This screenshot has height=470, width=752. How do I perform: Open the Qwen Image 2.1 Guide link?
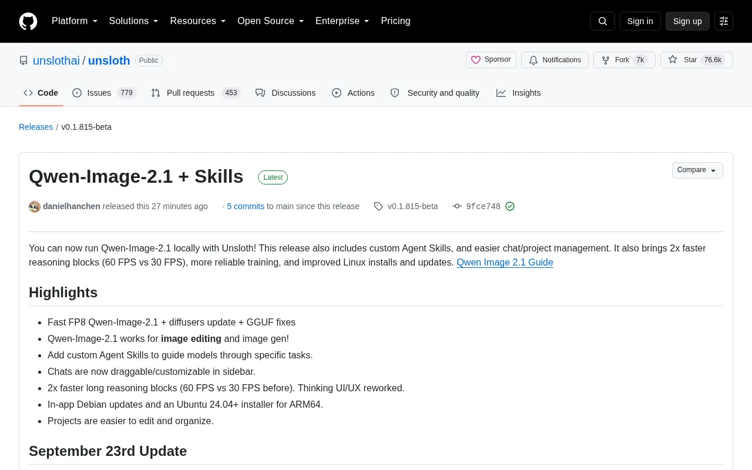coord(505,262)
